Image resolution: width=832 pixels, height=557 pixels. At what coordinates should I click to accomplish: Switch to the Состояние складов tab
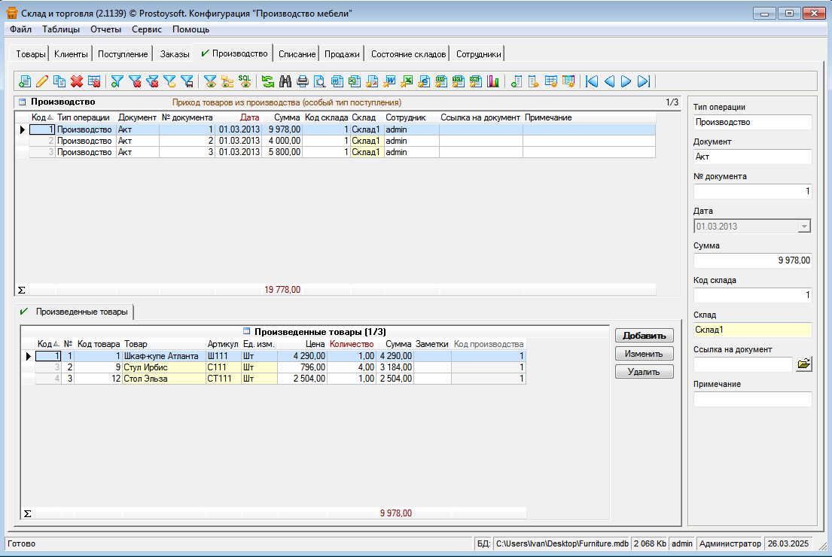pyautogui.click(x=408, y=54)
